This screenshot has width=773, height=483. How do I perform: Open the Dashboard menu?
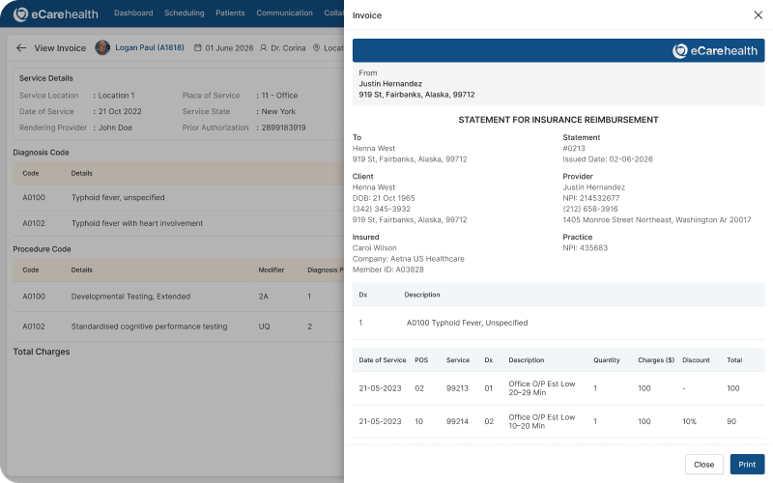pos(133,13)
